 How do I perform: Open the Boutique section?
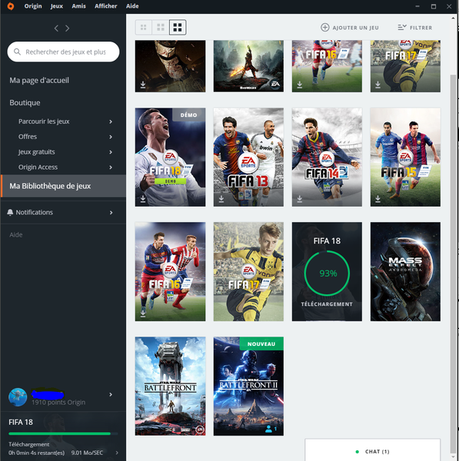(25, 103)
